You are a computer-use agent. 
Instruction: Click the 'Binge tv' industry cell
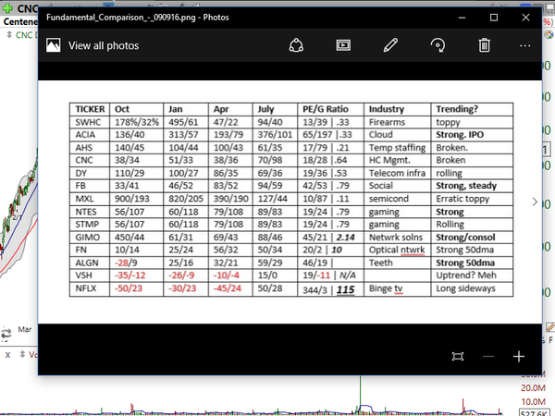click(397, 288)
